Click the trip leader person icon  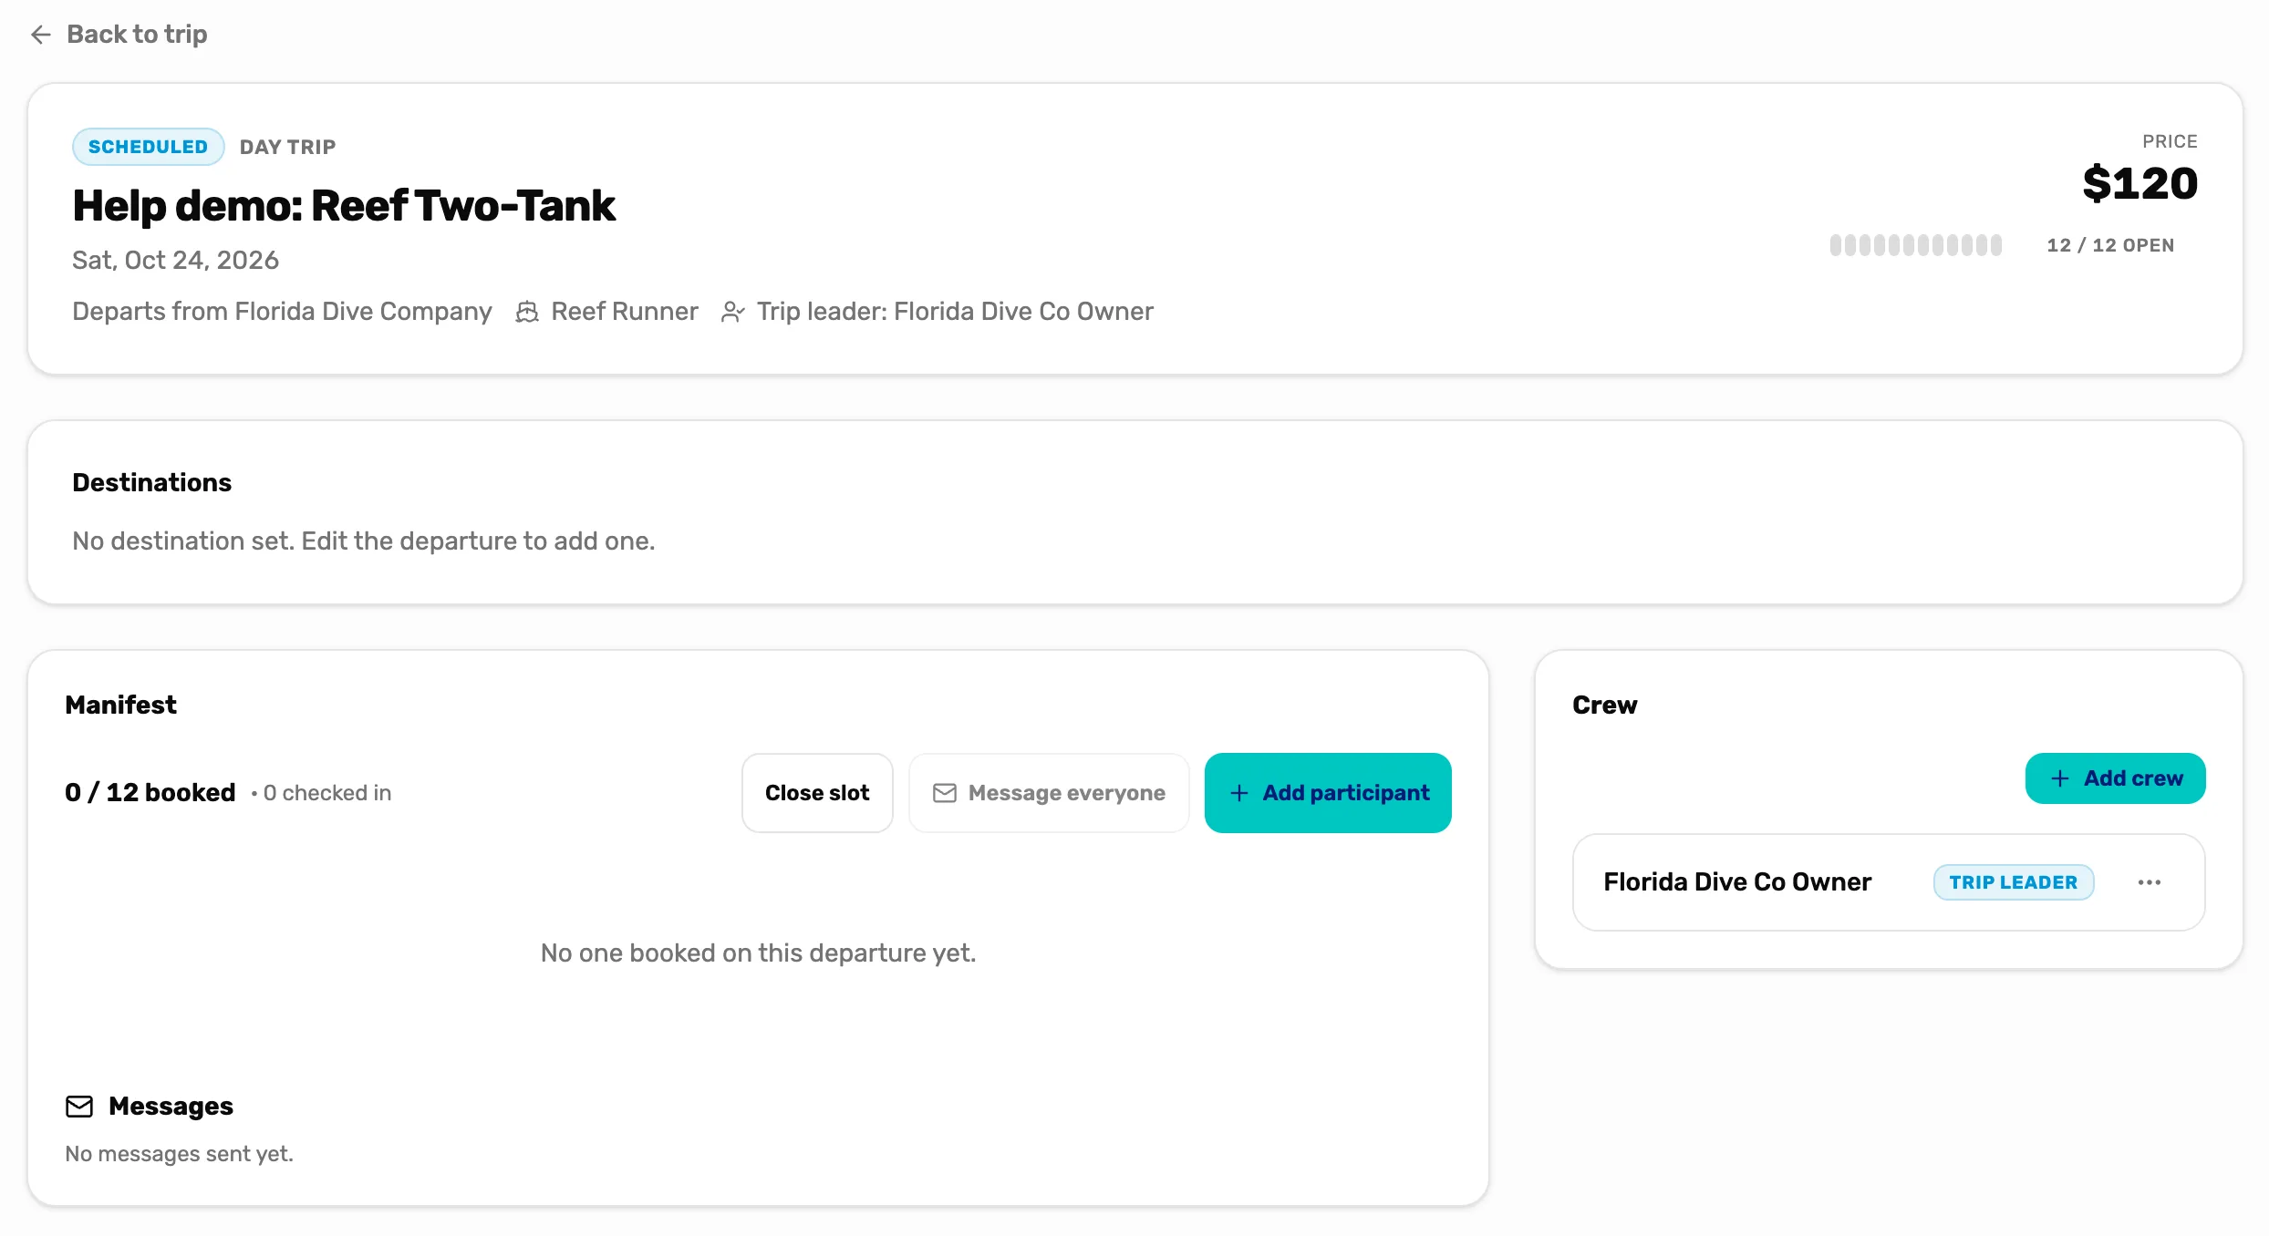tap(733, 312)
